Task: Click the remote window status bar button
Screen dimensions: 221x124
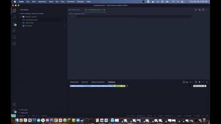Action: click(13, 116)
